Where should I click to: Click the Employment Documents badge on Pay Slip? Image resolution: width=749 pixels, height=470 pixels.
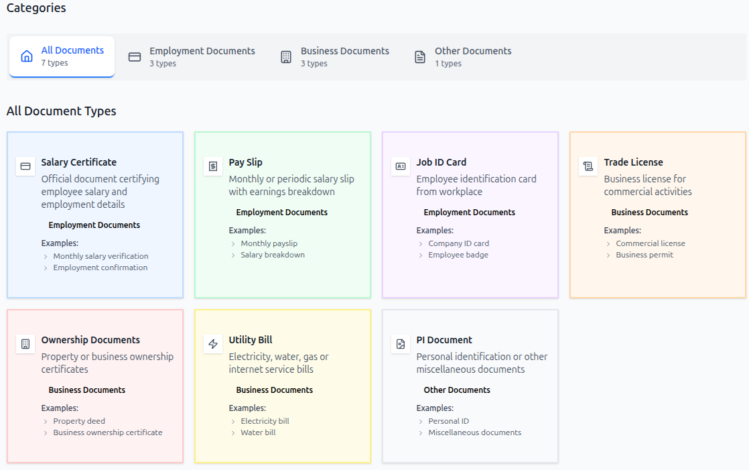click(x=281, y=213)
